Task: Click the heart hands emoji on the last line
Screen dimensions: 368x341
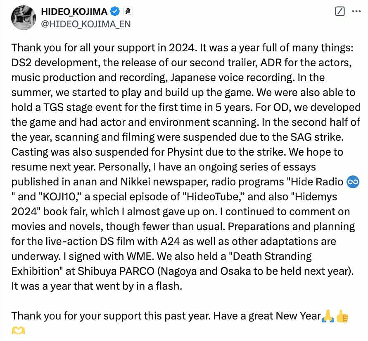Action: coord(19,331)
